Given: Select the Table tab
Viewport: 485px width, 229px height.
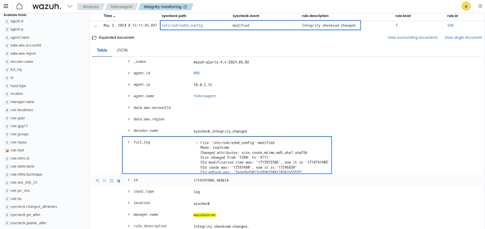Looking at the screenshot, I should (102, 50).
